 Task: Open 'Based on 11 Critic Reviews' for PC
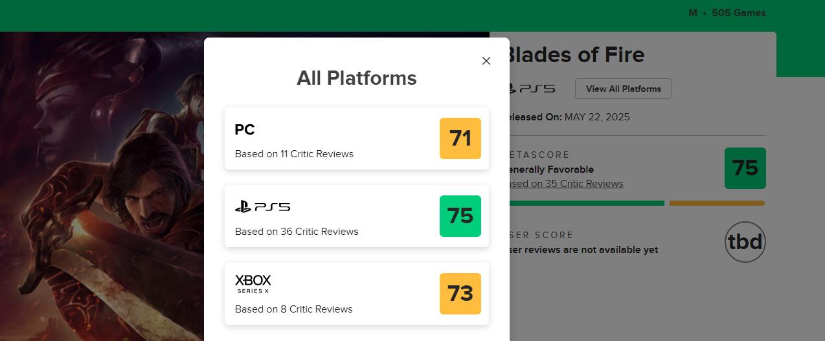click(x=294, y=154)
